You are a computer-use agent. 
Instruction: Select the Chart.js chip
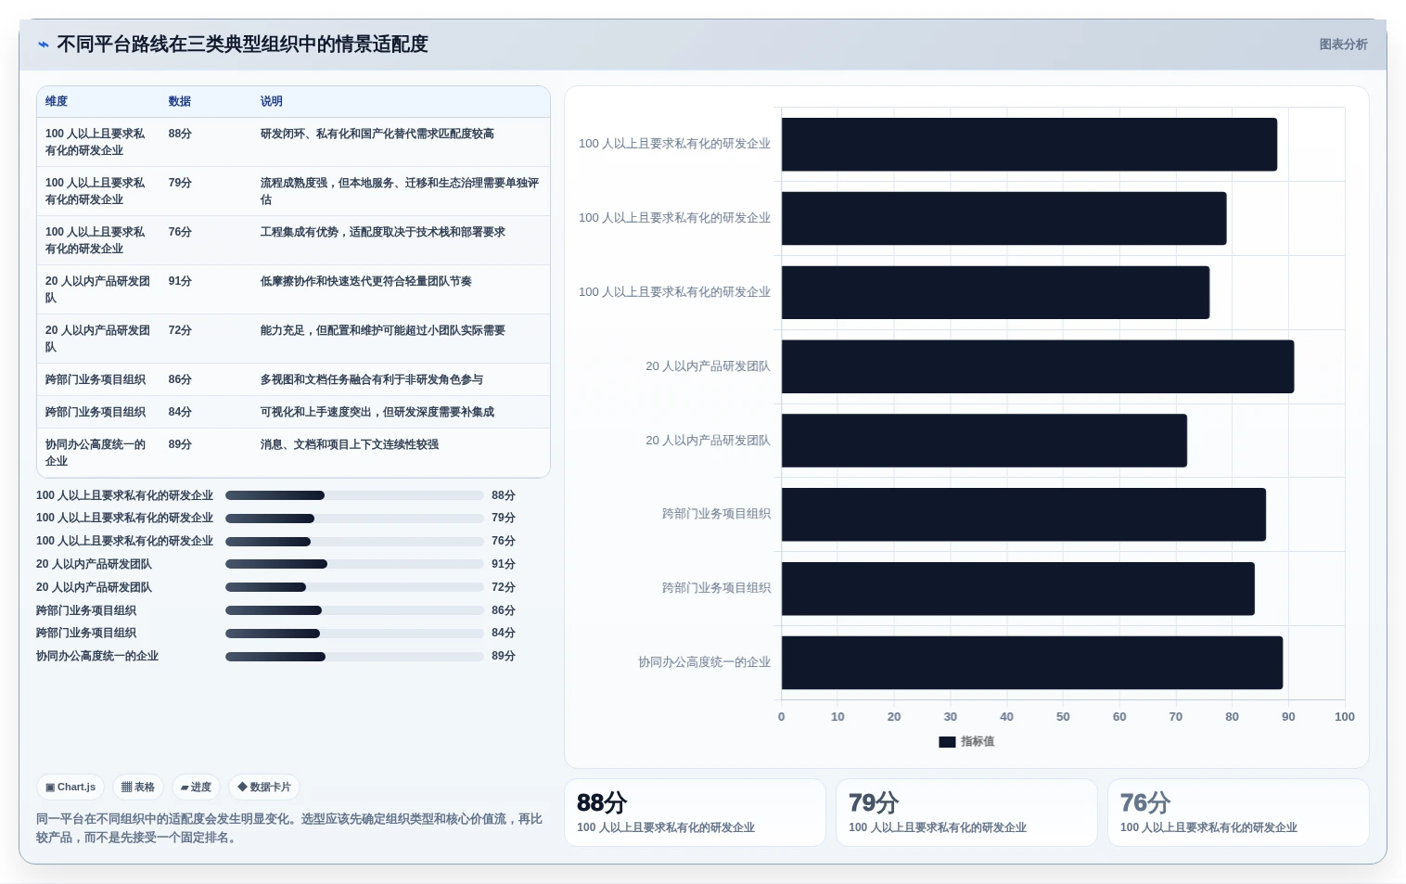pos(70,787)
